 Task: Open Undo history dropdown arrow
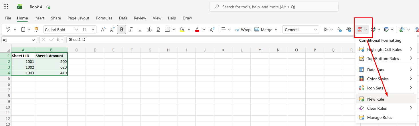click(x=15, y=29)
